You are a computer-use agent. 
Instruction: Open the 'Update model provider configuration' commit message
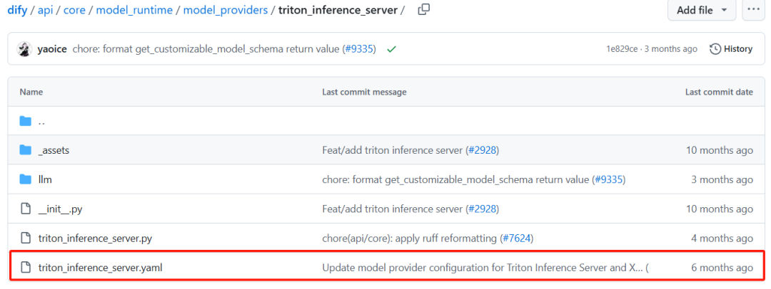click(481, 268)
